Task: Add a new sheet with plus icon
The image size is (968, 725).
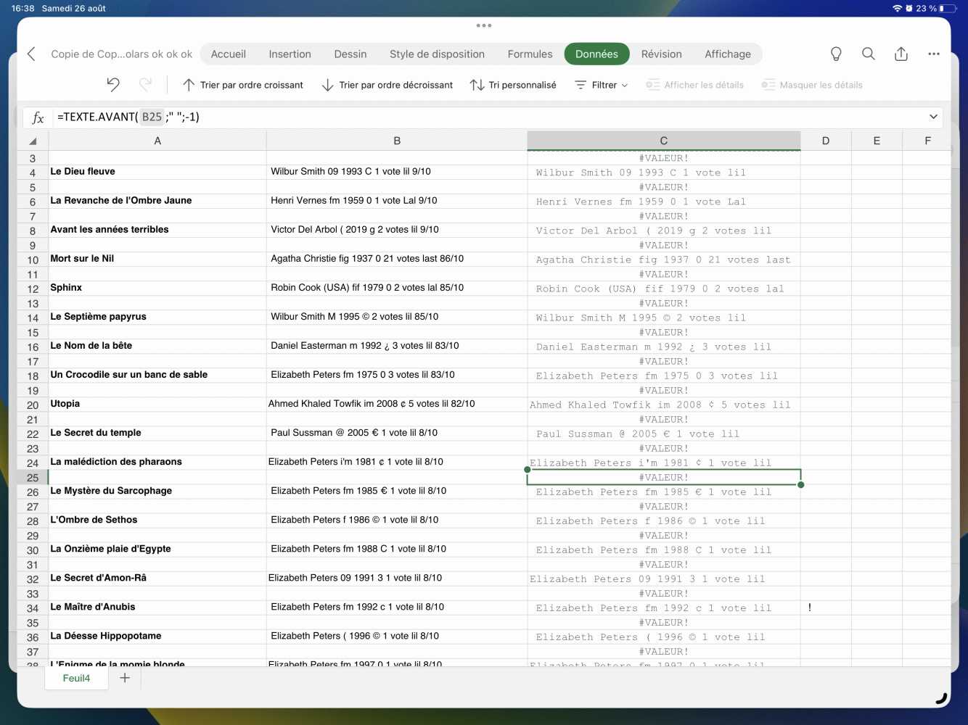Action: (125, 678)
